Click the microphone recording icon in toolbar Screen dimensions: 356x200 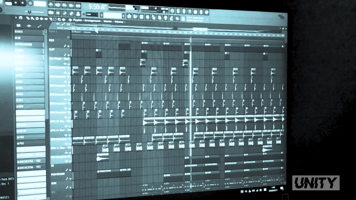(184, 11)
